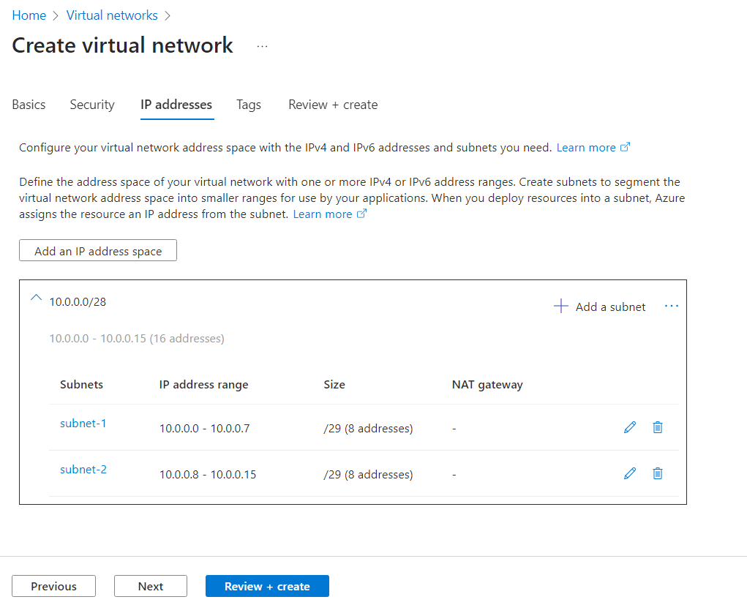
Task: Go back using the Previous button
Action: (53, 585)
